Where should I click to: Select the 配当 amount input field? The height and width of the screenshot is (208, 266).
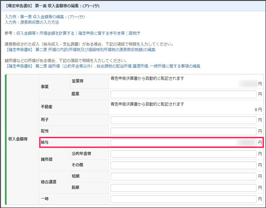click(183, 131)
